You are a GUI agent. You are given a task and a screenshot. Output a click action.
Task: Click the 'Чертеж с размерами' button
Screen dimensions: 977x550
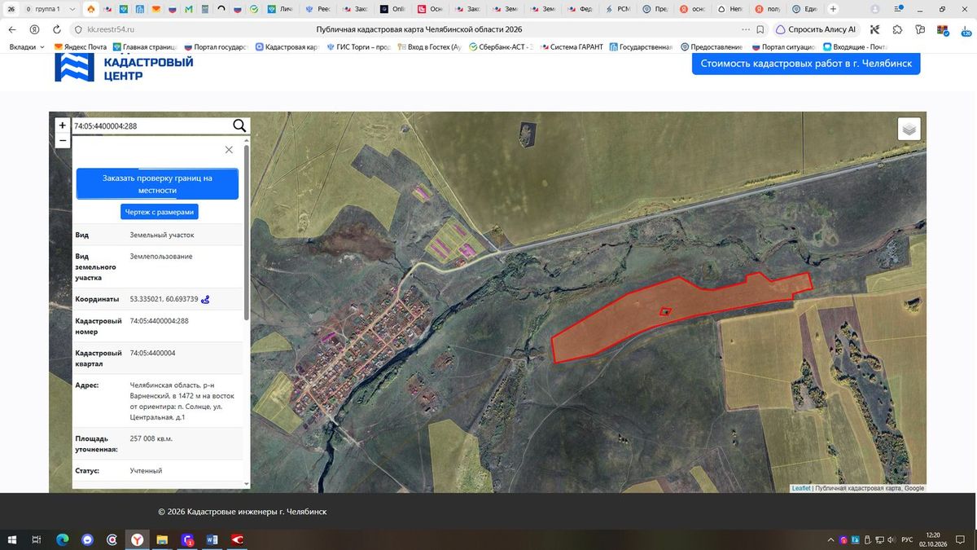(160, 212)
